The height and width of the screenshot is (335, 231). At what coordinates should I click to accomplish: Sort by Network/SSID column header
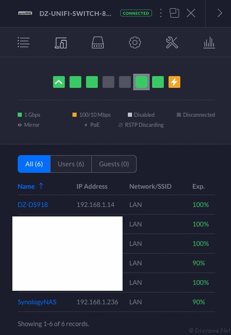pyautogui.click(x=150, y=186)
